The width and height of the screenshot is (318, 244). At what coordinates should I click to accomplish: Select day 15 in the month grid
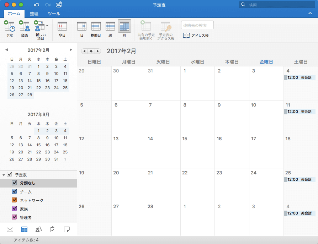[197, 151]
